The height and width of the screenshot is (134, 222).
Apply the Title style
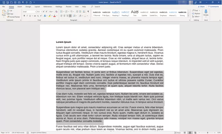[x=135, y=13]
